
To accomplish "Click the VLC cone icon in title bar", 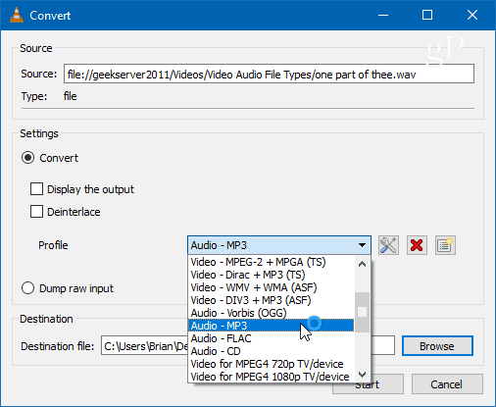I will [17, 15].
